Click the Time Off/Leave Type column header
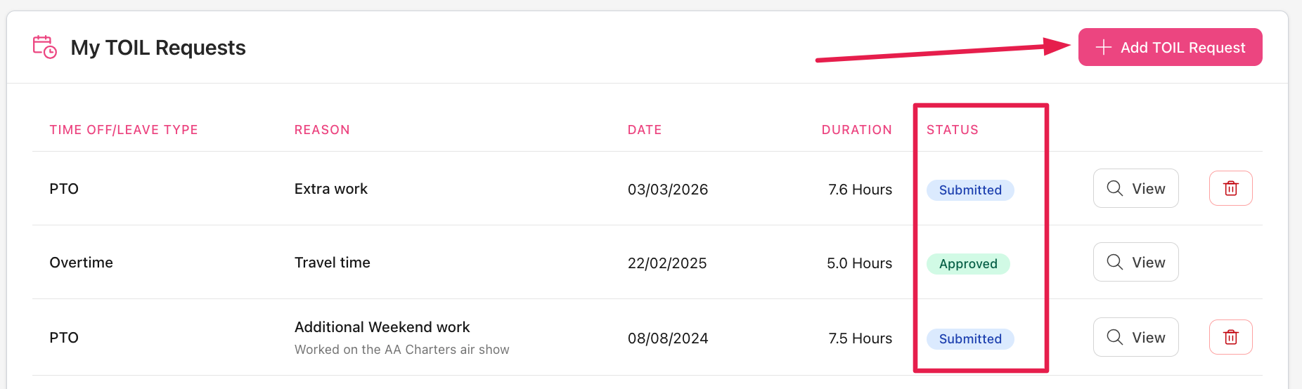The width and height of the screenshot is (1302, 389). [x=124, y=130]
